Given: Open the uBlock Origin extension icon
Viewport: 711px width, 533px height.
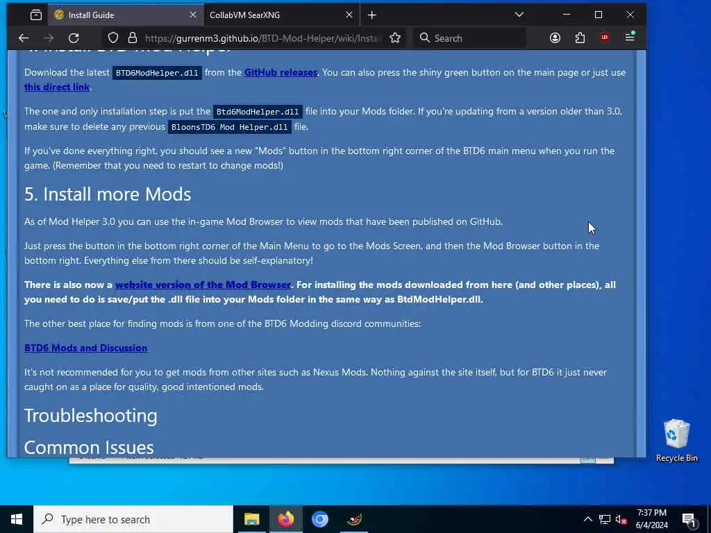Looking at the screenshot, I should (x=605, y=37).
